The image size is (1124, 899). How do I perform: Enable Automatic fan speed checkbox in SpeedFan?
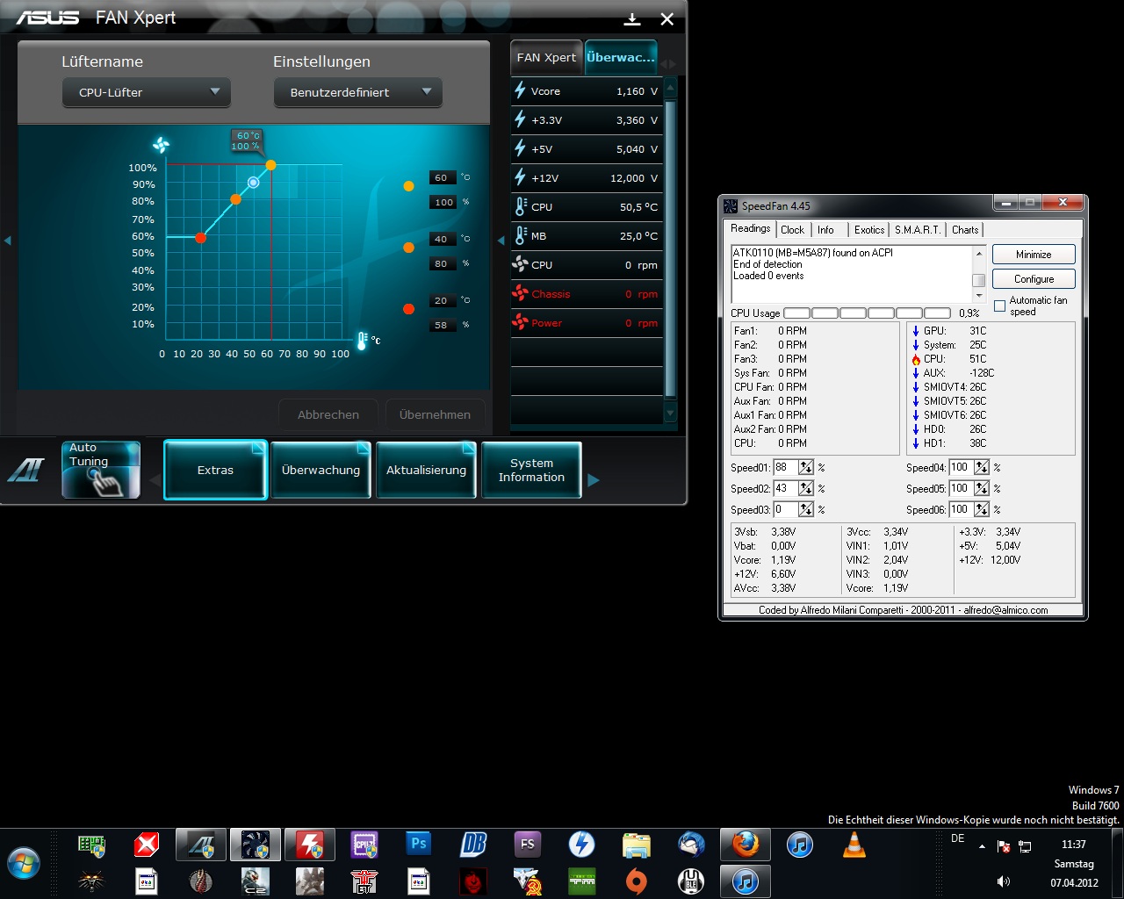tap(999, 306)
